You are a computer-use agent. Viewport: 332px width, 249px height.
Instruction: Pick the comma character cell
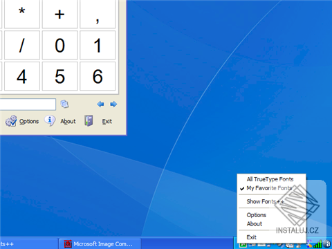98,14
